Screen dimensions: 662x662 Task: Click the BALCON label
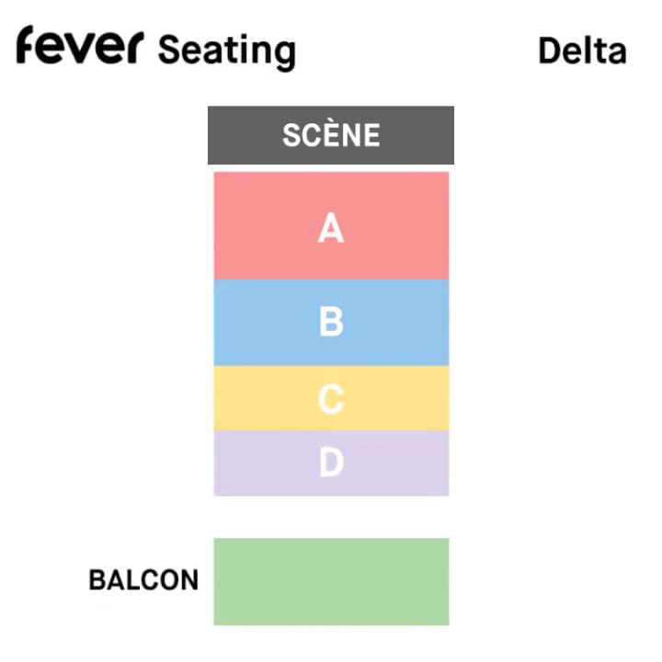tap(143, 579)
